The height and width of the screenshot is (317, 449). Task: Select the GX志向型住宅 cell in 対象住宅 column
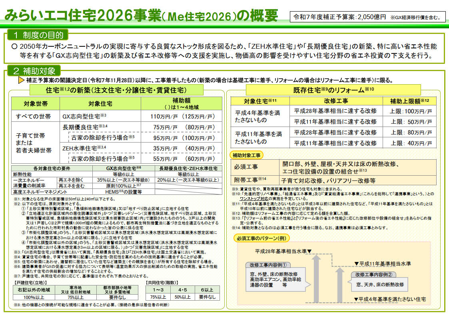click(84, 117)
